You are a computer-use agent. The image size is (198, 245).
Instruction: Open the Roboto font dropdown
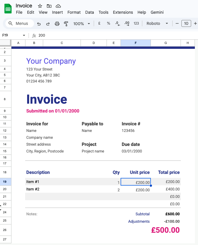(x=157, y=23)
